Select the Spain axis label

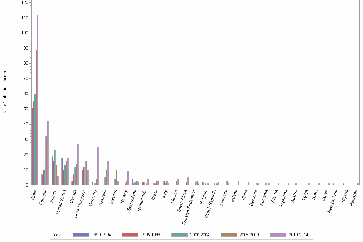tap(33, 195)
